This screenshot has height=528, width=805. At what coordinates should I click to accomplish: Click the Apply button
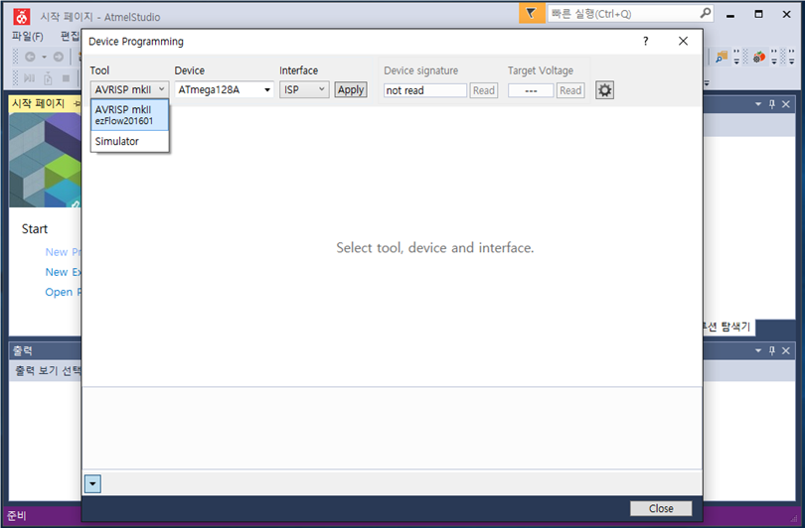351,89
